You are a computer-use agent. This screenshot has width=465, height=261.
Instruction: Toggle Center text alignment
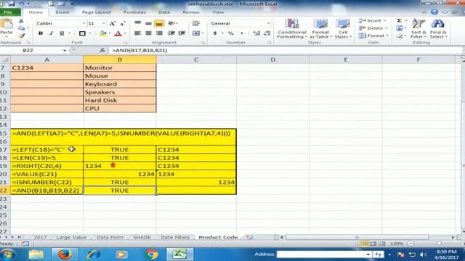tap(148, 33)
